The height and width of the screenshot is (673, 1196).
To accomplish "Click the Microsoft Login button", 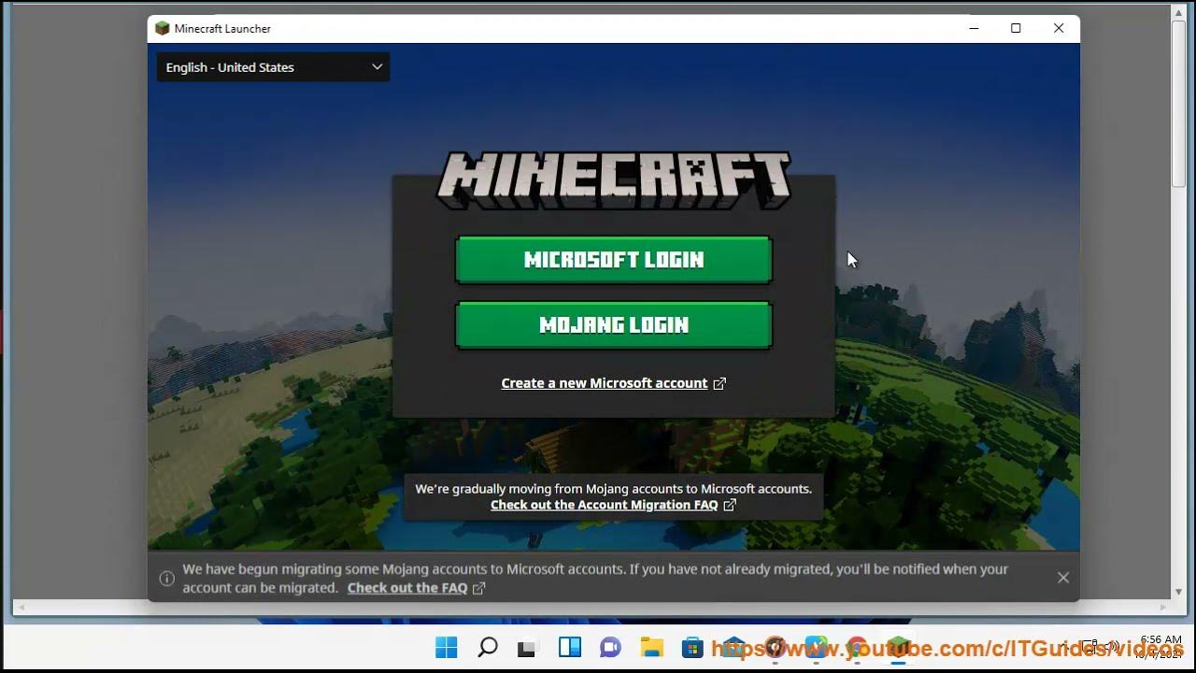I will click(614, 259).
